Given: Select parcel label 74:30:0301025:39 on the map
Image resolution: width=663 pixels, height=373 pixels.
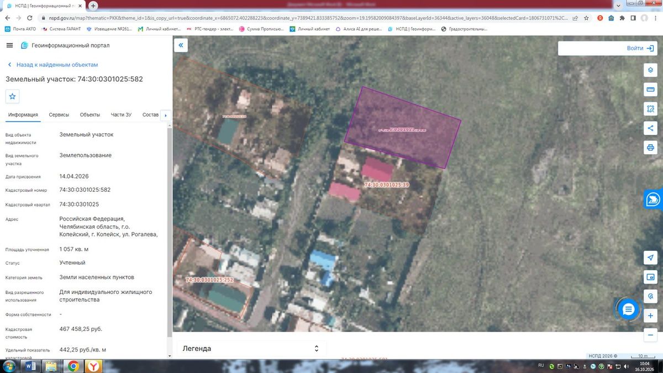Looking at the screenshot, I should 386,185.
